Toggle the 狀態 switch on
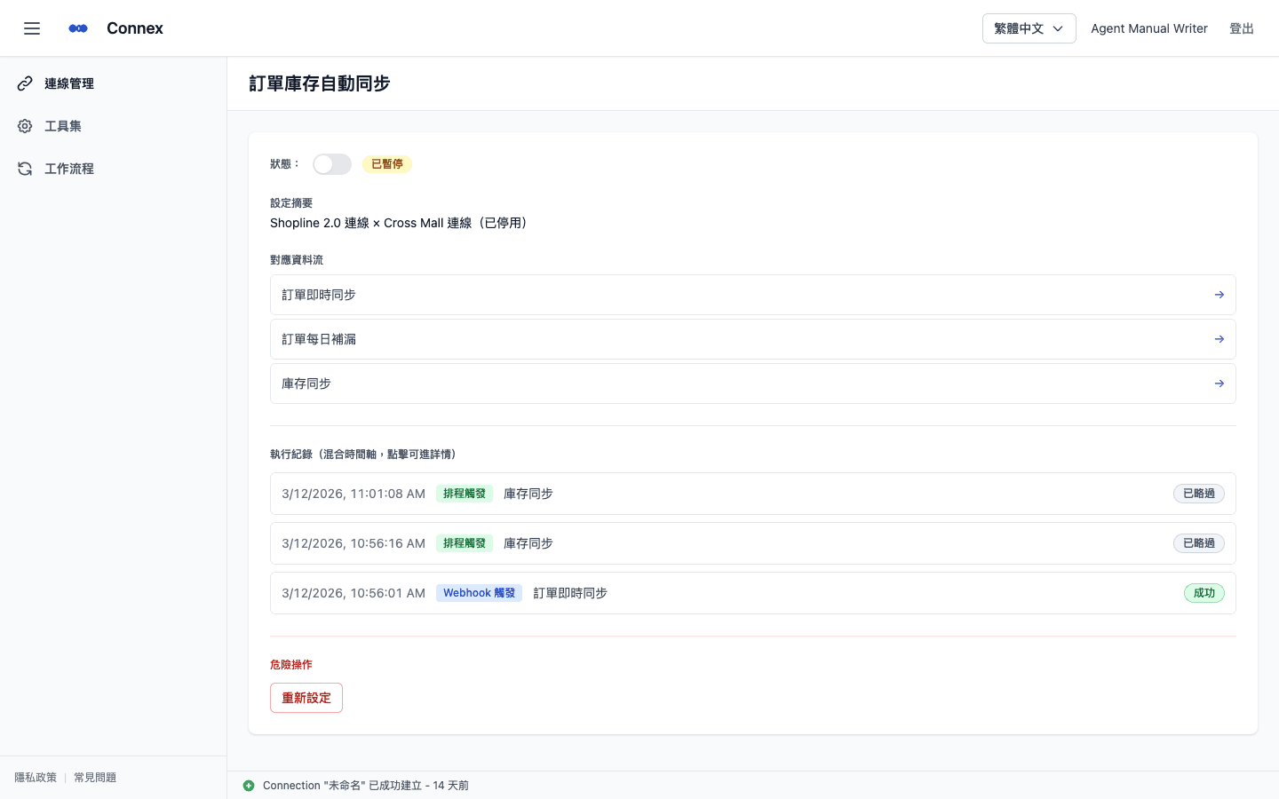Screen dimensions: 1279x799 (x=332, y=164)
